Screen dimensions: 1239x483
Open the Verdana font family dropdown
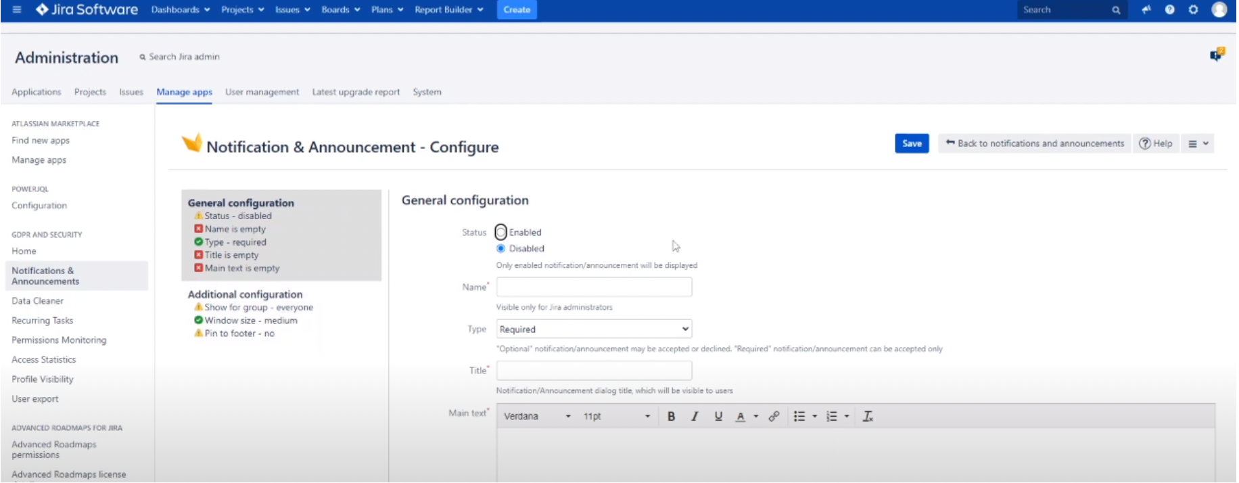(x=537, y=417)
